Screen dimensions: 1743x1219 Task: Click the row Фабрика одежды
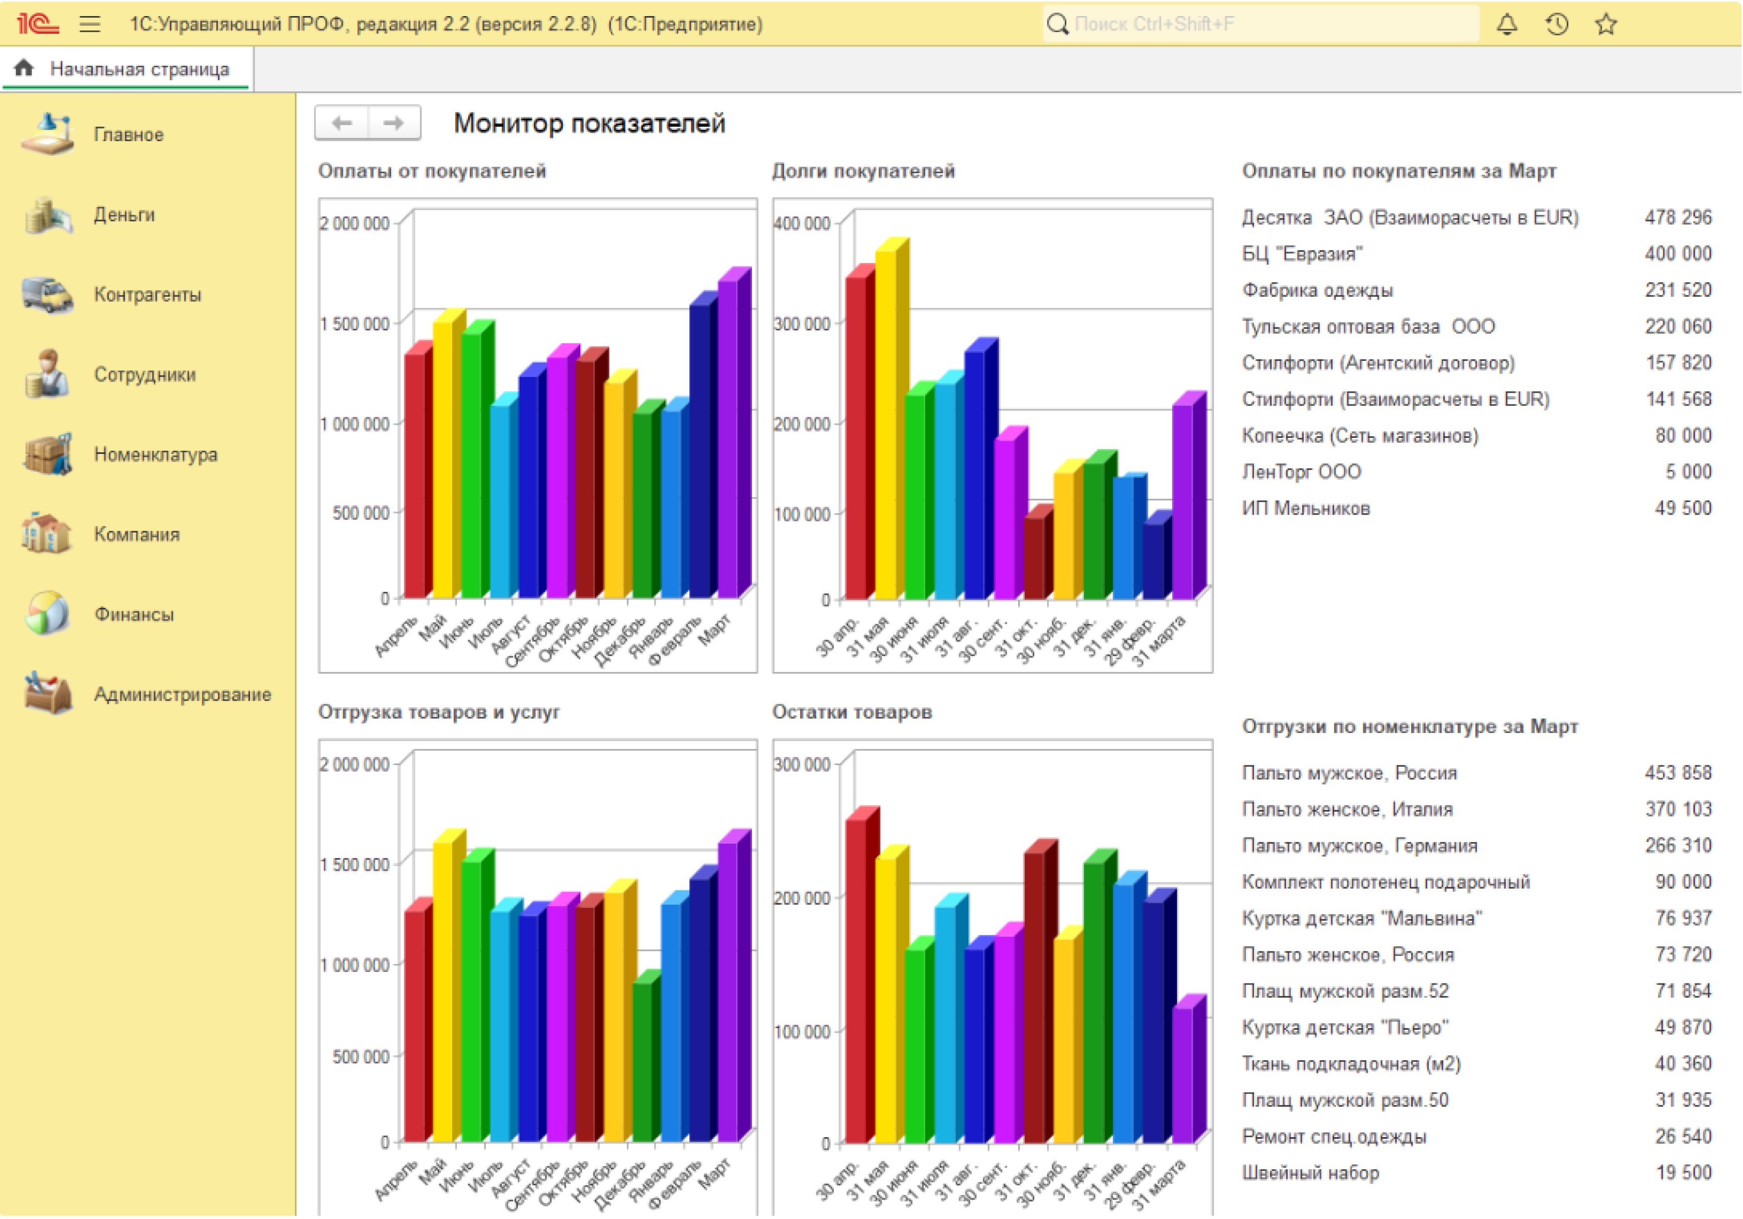pos(1476,290)
